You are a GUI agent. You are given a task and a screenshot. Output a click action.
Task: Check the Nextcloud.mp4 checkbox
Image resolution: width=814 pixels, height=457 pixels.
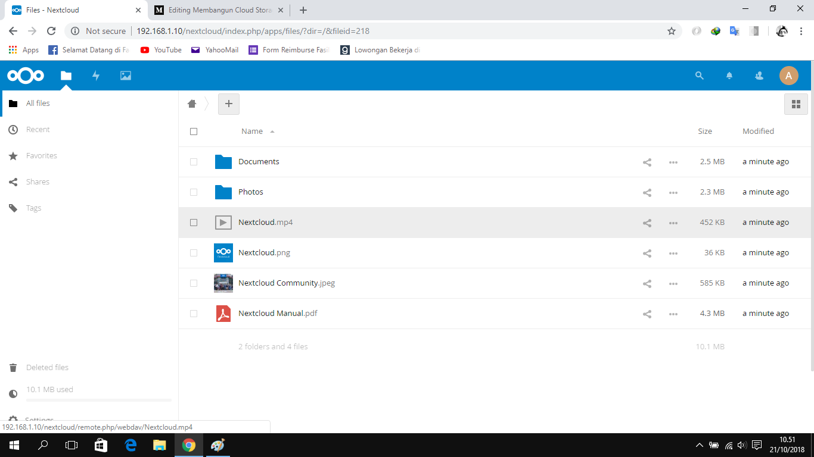click(x=194, y=223)
